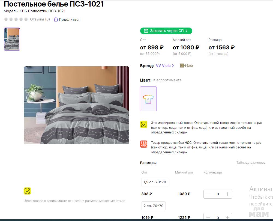273x221 pixels.
Task: Click the yellow marked-goods icon beside the notice
Action: pyautogui.click(x=144, y=124)
